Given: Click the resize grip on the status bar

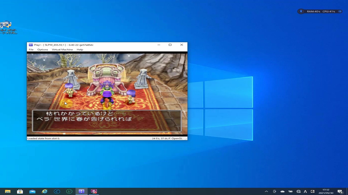Looking at the screenshot, I should [186, 138].
